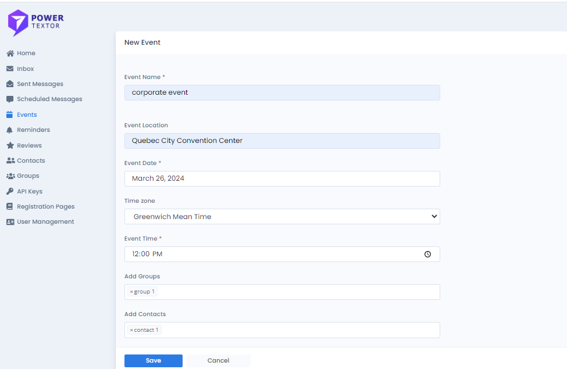
Task: Click the Events calendar icon
Action: point(10,115)
